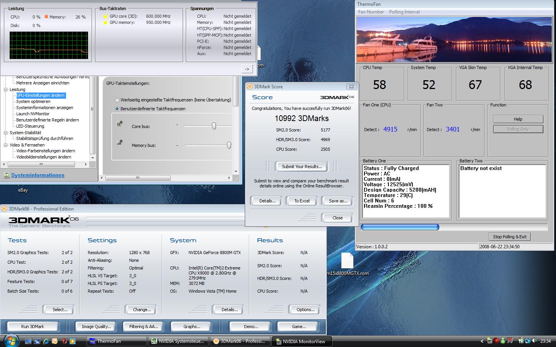556x347 pixels.
Task: Click Show Desktop in Quick Launch
Action: (28, 341)
